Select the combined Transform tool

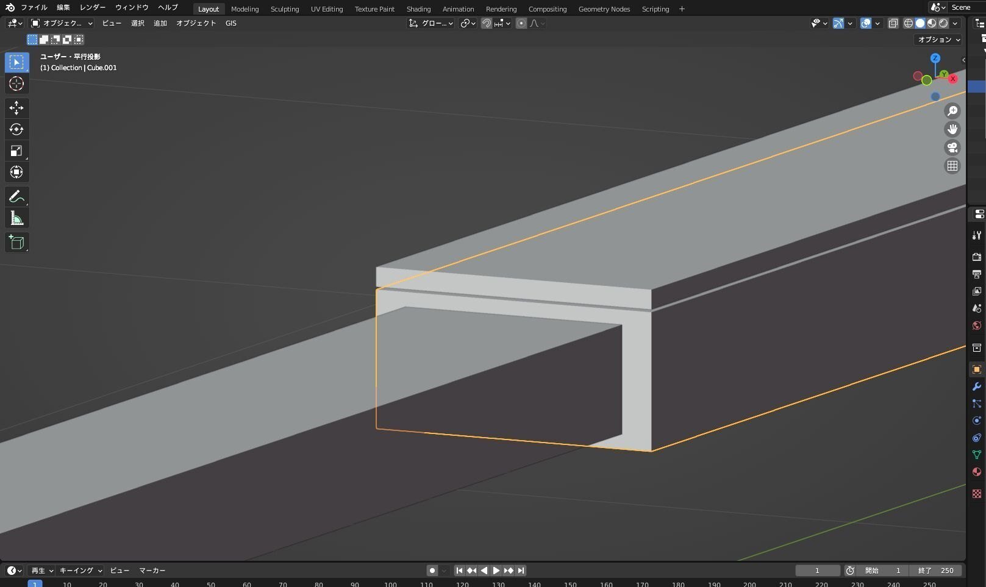[x=16, y=172]
